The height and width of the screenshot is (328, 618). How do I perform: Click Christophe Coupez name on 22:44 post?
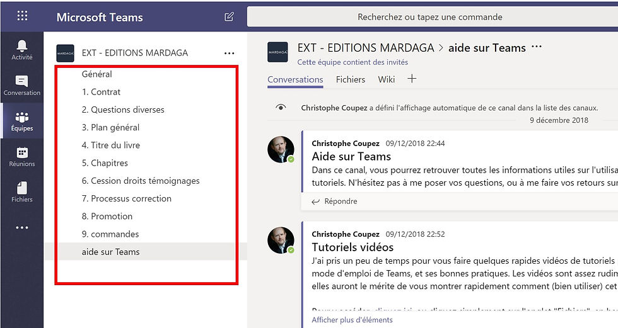pyautogui.click(x=346, y=143)
